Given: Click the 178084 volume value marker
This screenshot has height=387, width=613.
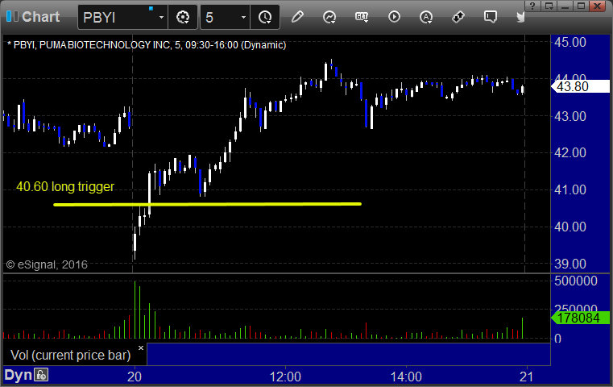Looking at the screenshot, I should (580, 318).
